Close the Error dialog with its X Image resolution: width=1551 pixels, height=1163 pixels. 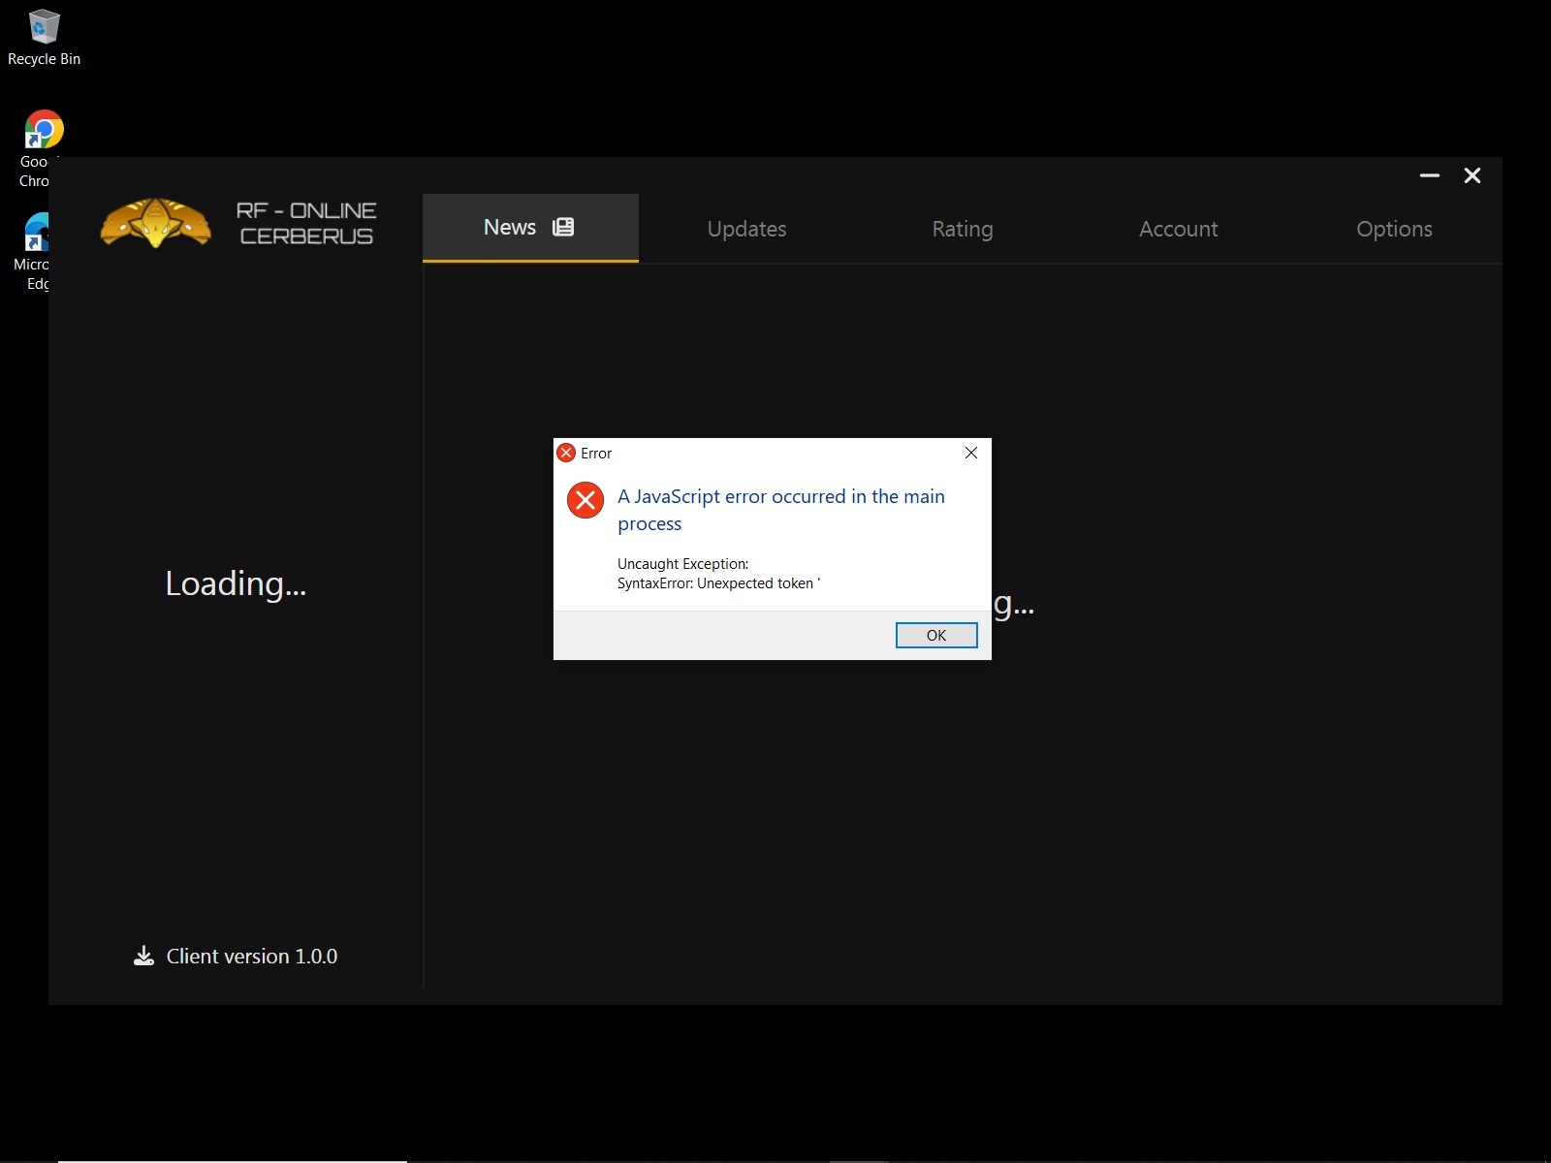pyautogui.click(x=971, y=453)
